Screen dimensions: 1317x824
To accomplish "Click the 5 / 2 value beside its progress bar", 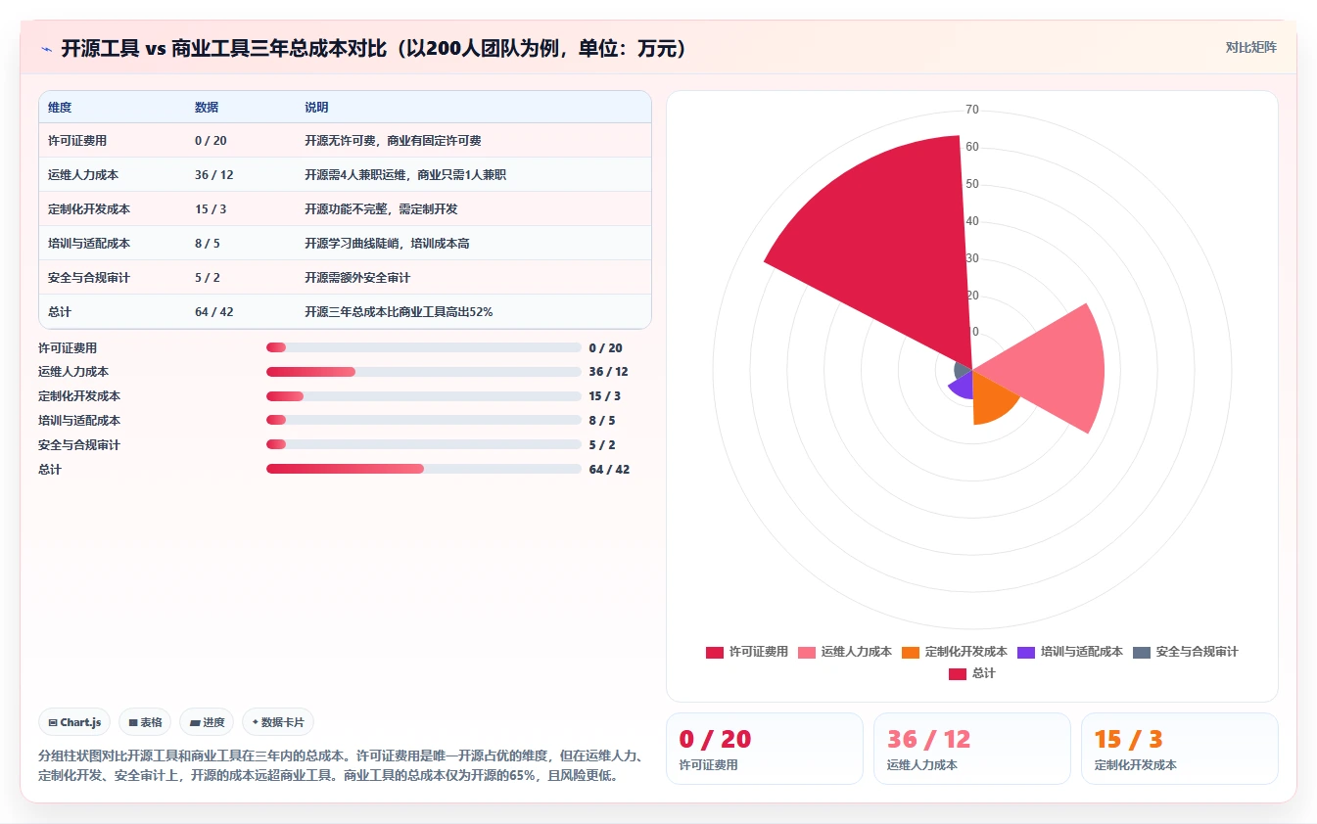I will point(602,444).
